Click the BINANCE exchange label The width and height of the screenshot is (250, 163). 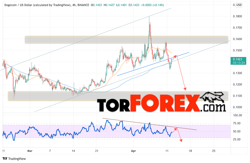[83, 5]
